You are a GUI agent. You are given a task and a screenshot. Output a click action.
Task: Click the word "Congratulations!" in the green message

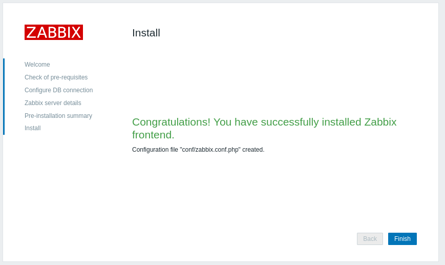click(171, 122)
